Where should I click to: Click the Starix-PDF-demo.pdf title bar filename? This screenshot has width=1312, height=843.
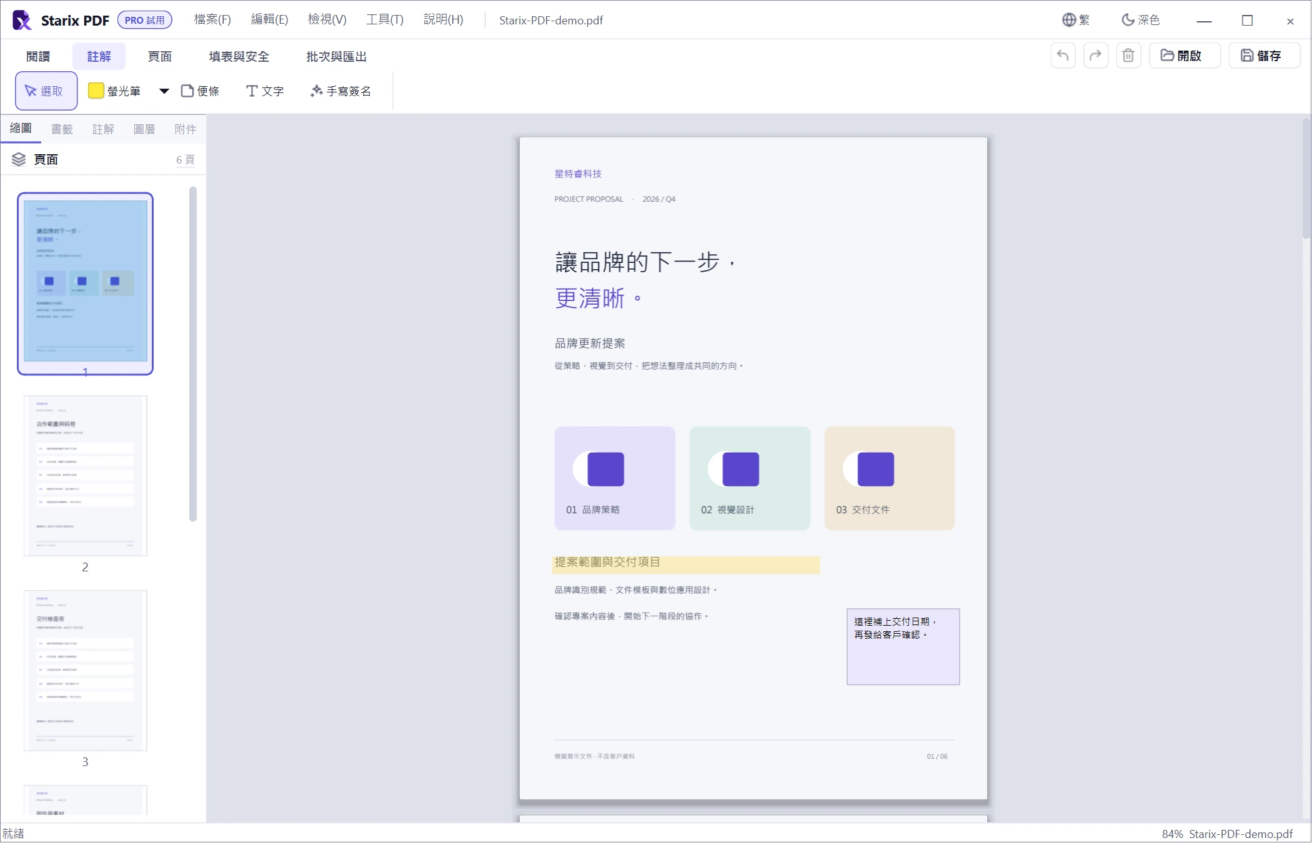(x=551, y=20)
